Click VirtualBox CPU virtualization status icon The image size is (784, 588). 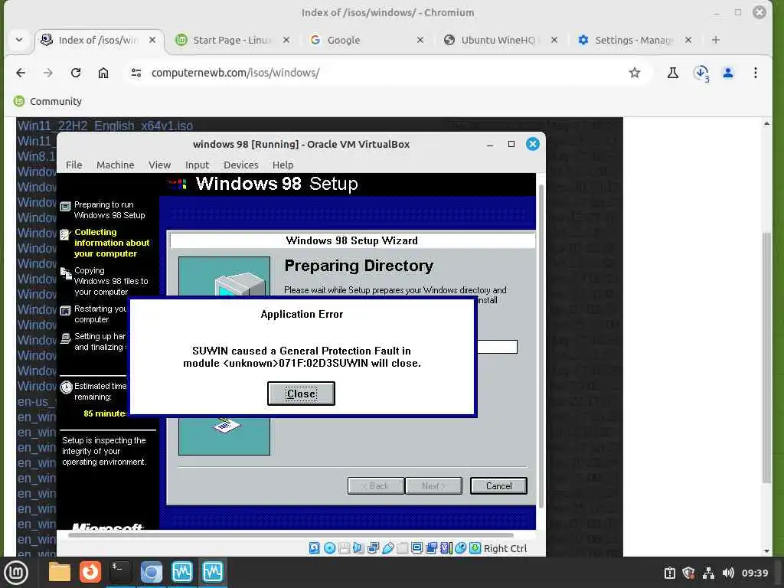446,548
